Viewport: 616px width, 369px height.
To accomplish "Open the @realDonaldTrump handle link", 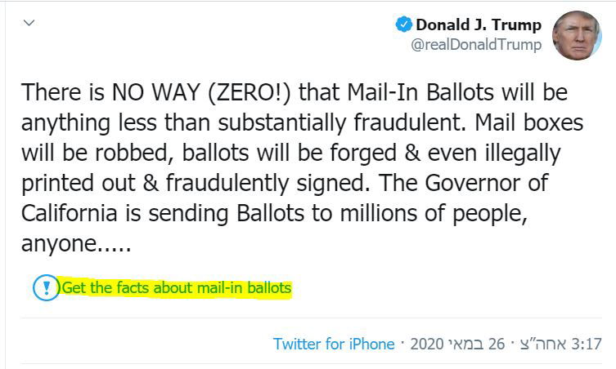I will coord(476,45).
